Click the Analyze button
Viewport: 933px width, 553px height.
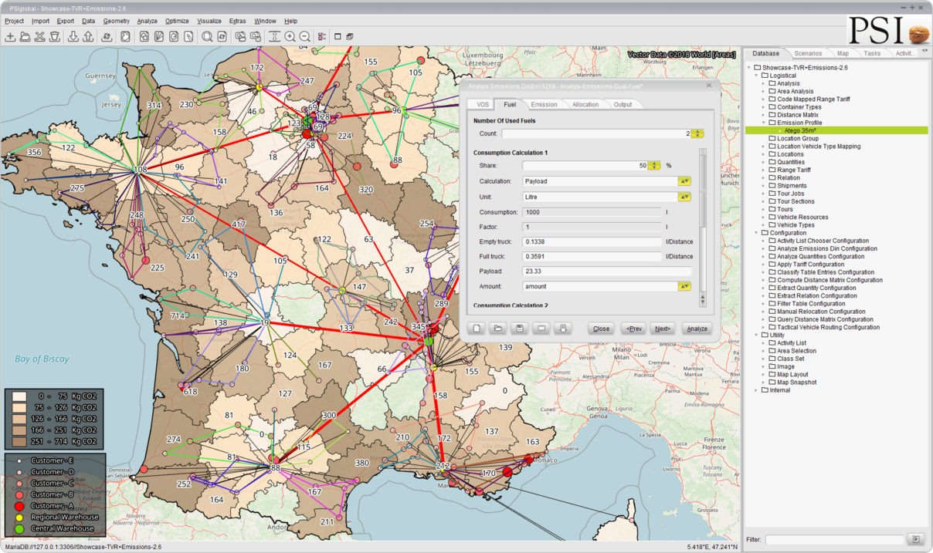697,329
